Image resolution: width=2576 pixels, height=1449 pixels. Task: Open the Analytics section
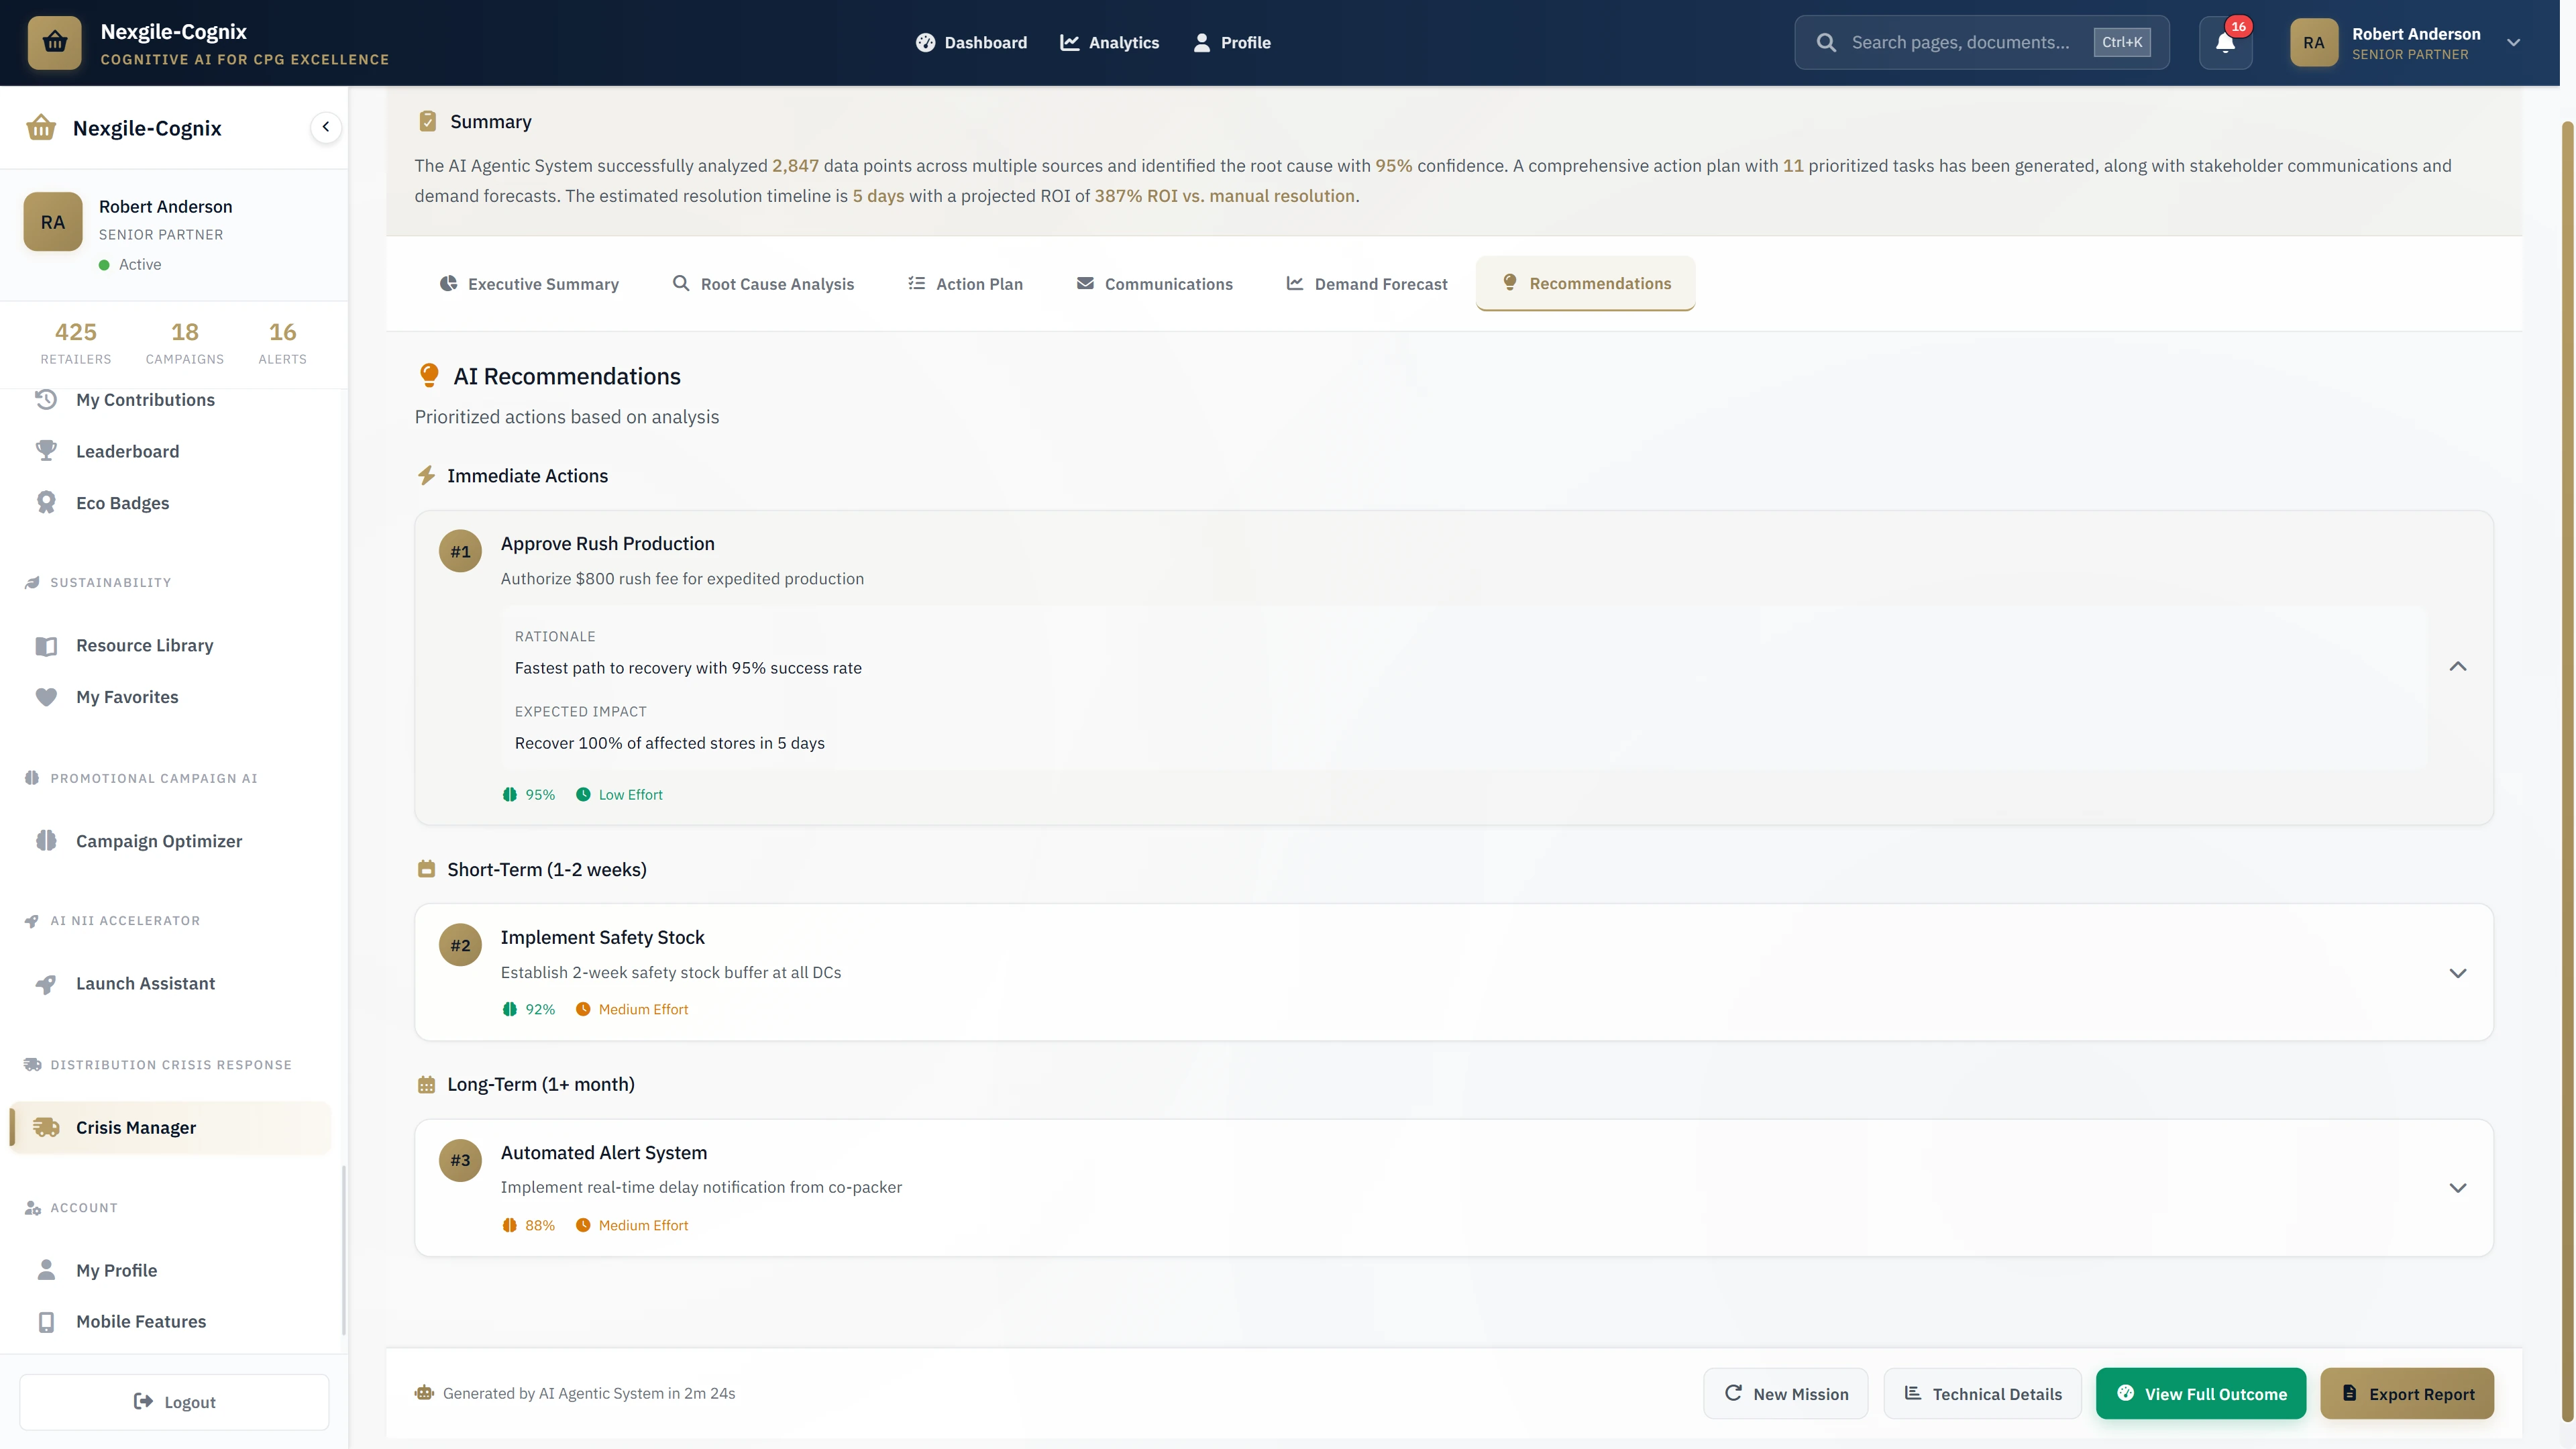[1110, 42]
